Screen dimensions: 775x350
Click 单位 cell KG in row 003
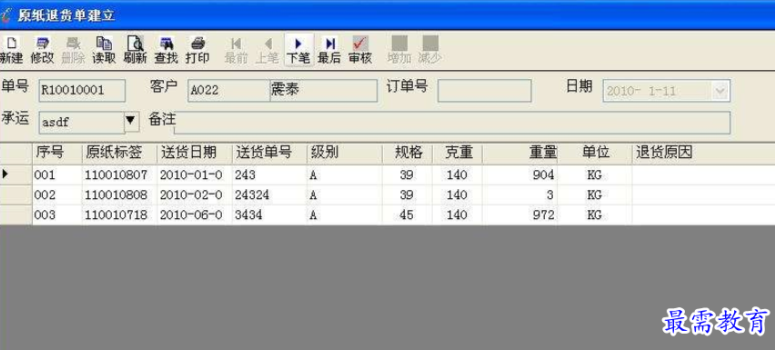595,215
